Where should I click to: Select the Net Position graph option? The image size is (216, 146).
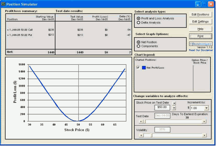(x=139, y=42)
